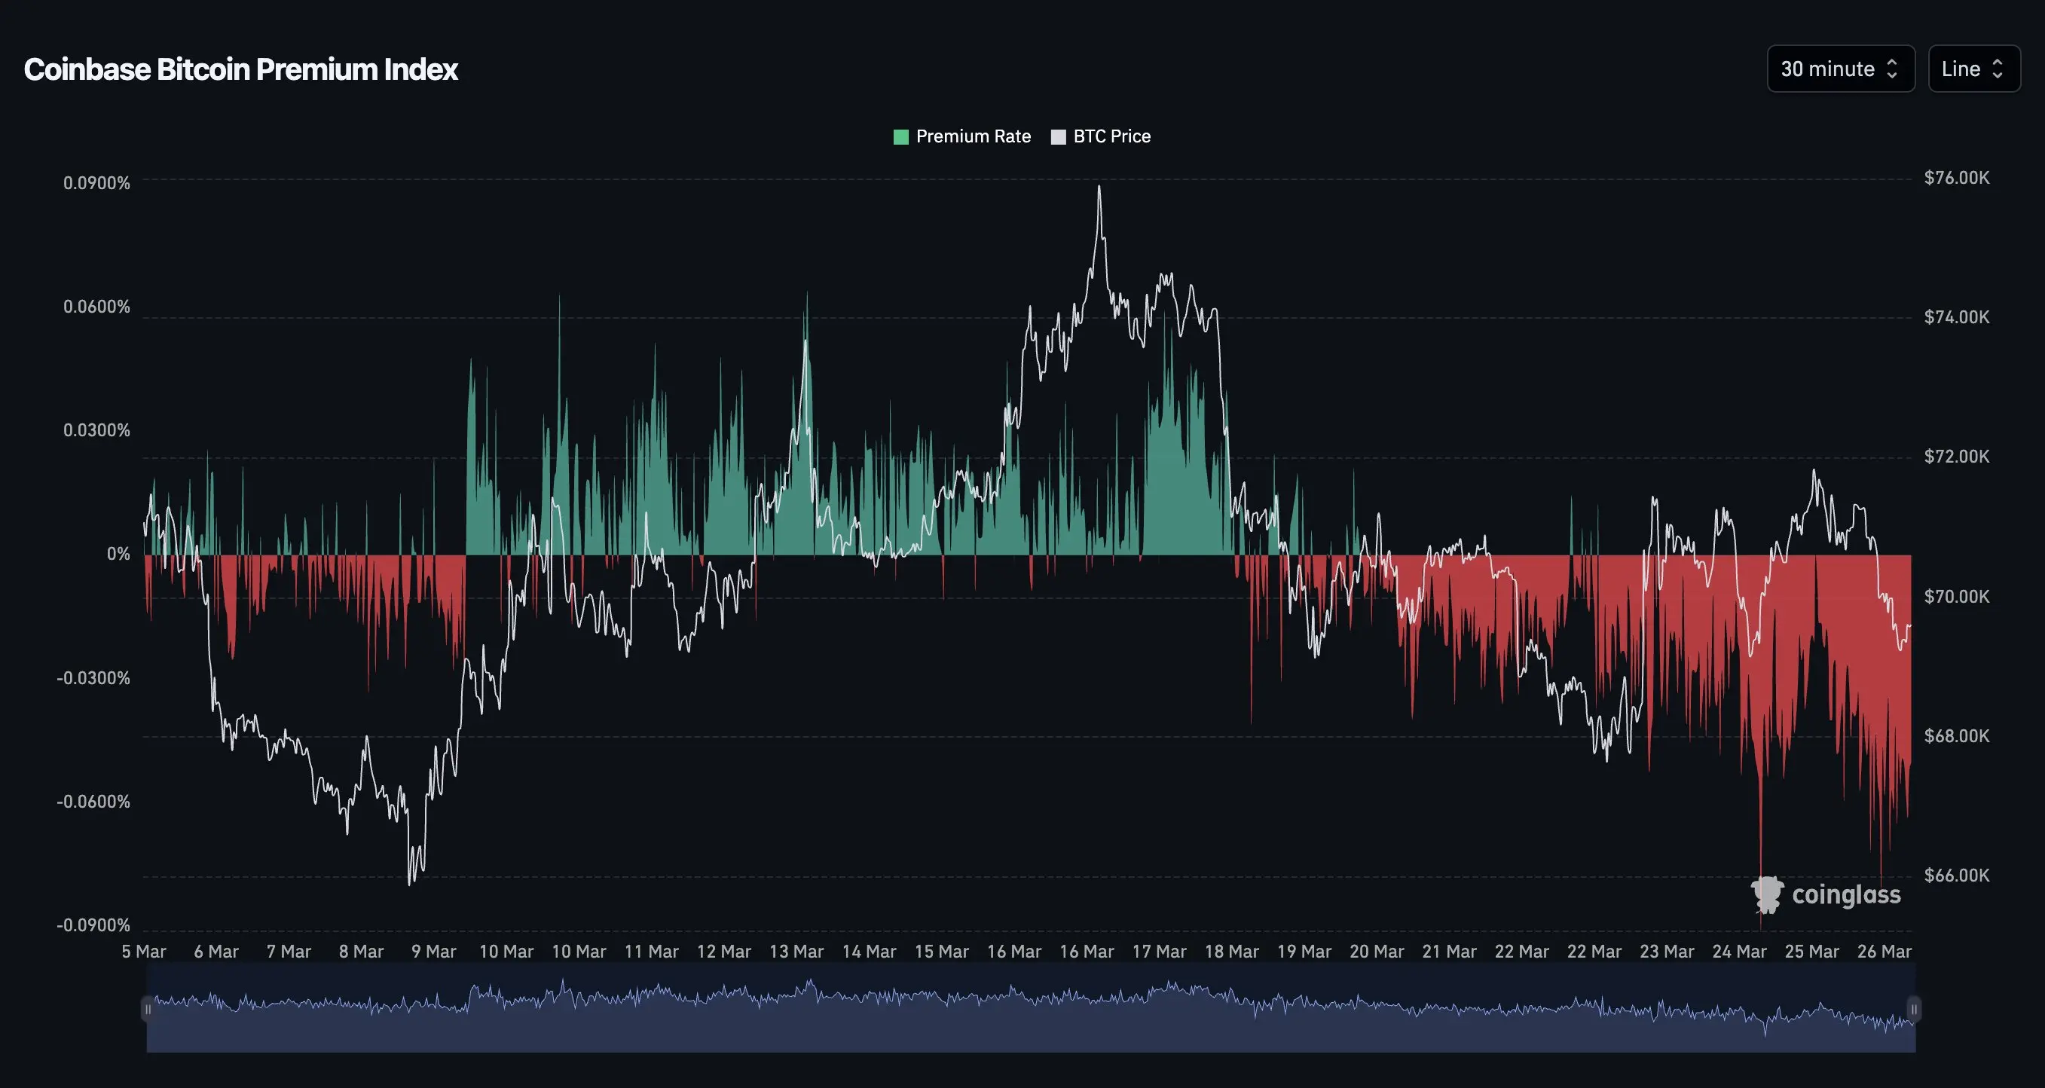The image size is (2045, 1088).
Task: Click the Premium Rate legend label
Action: (x=973, y=136)
